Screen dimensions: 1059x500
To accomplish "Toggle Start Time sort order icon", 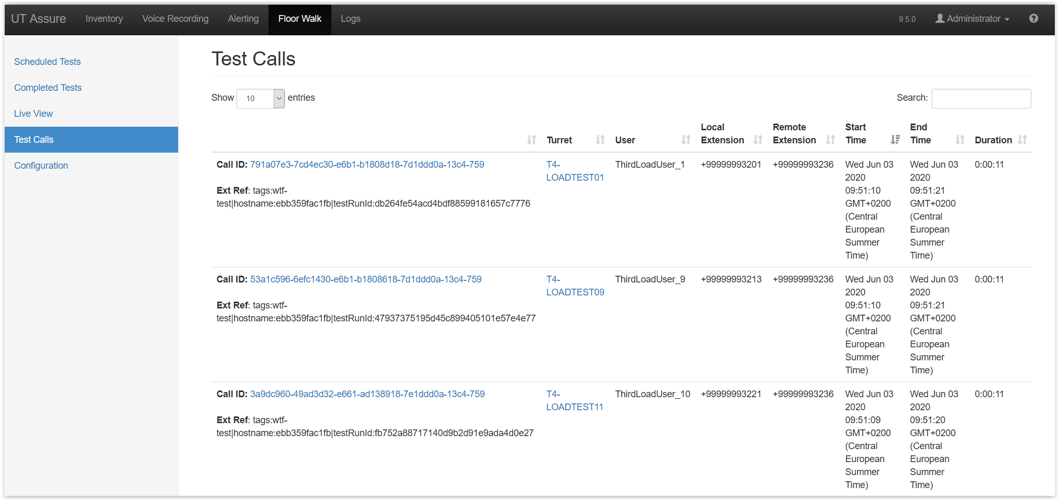I will pos(895,140).
